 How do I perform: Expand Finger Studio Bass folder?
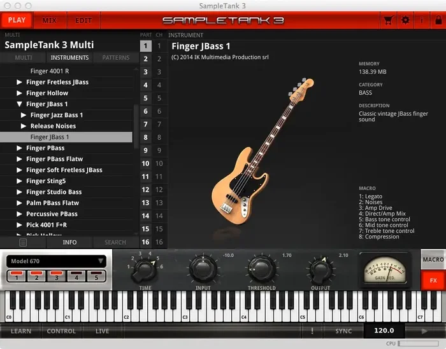tap(19, 192)
